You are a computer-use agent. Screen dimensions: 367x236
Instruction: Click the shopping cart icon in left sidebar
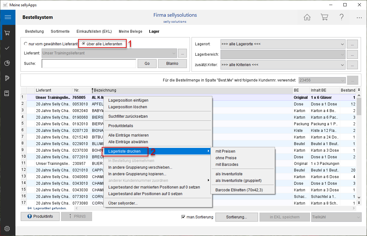click(x=8, y=33)
